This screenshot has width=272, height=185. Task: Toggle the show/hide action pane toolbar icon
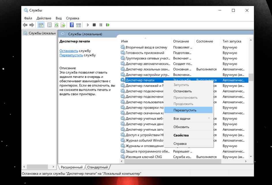78,25
